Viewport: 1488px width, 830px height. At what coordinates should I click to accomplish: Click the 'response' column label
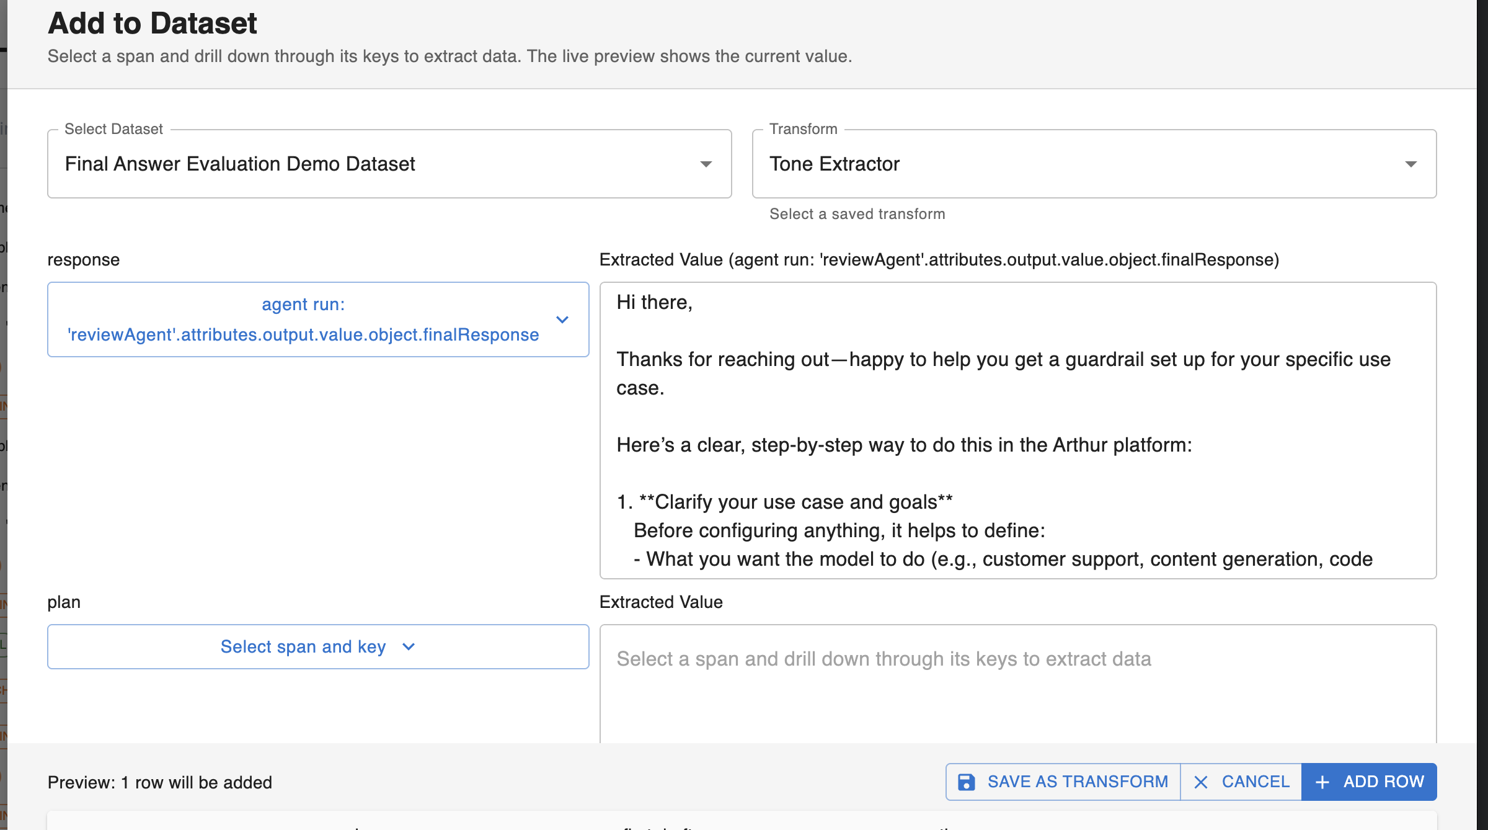point(84,259)
